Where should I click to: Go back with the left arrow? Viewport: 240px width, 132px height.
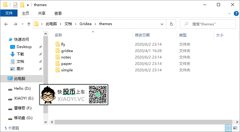coord(6,24)
